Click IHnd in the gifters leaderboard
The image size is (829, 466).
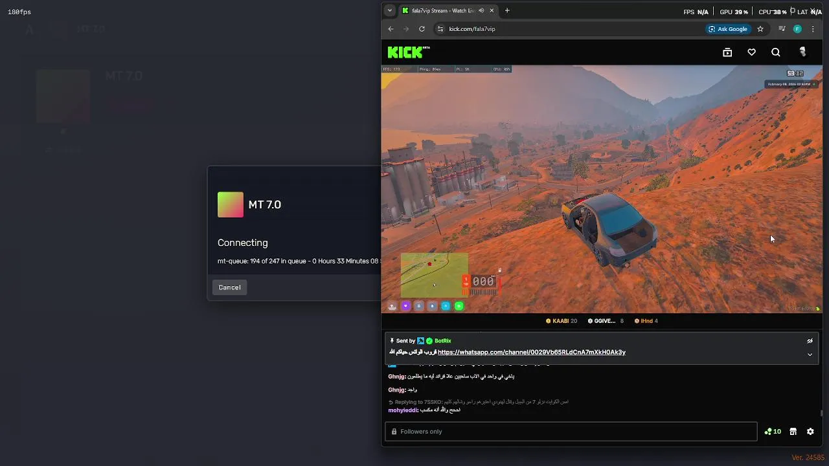point(646,321)
